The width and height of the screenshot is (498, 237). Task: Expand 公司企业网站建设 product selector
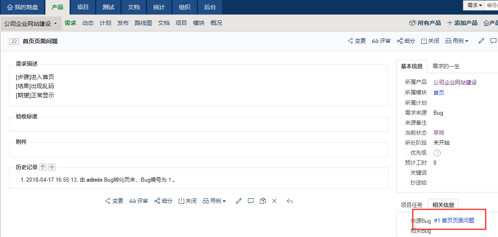point(30,23)
